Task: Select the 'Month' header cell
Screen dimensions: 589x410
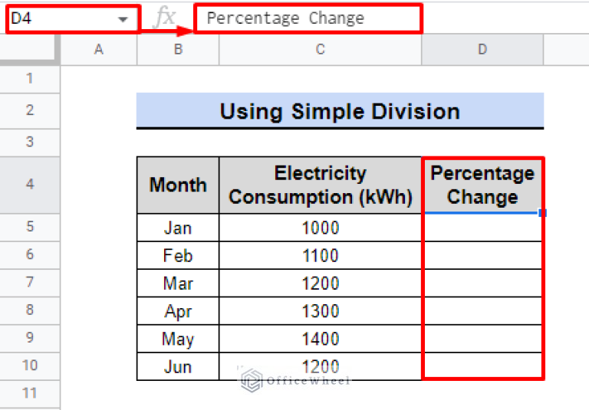Action: 178,185
